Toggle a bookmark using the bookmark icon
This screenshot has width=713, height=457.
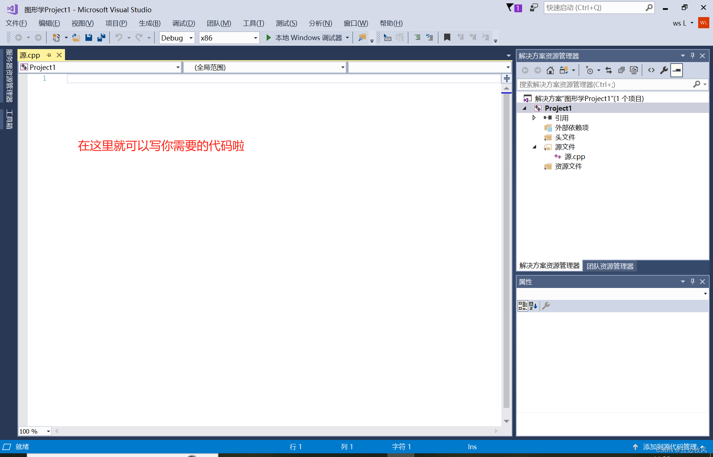[x=447, y=38]
